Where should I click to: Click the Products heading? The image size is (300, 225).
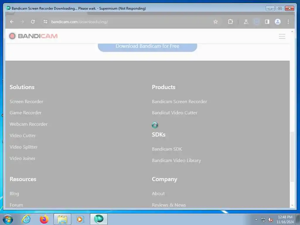click(163, 87)
